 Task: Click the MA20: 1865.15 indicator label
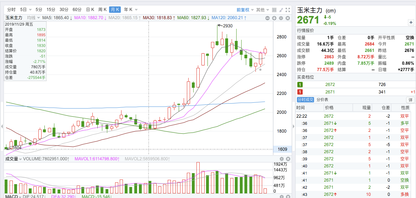[x=125, y=18]
